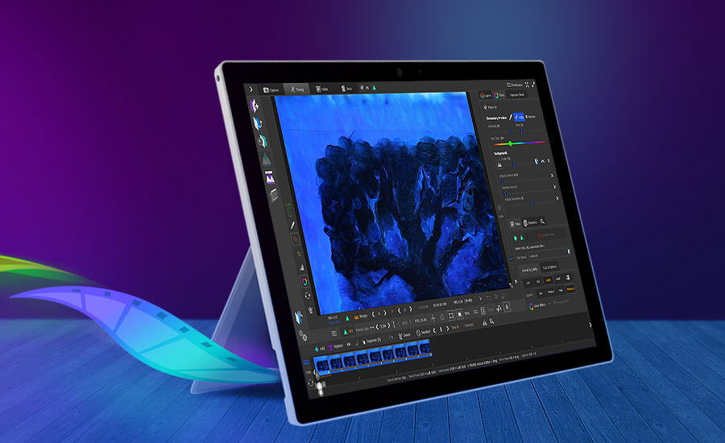Enable the checked toggle in Chroma key row
725x443 pixels.
(x=520, y=118)
